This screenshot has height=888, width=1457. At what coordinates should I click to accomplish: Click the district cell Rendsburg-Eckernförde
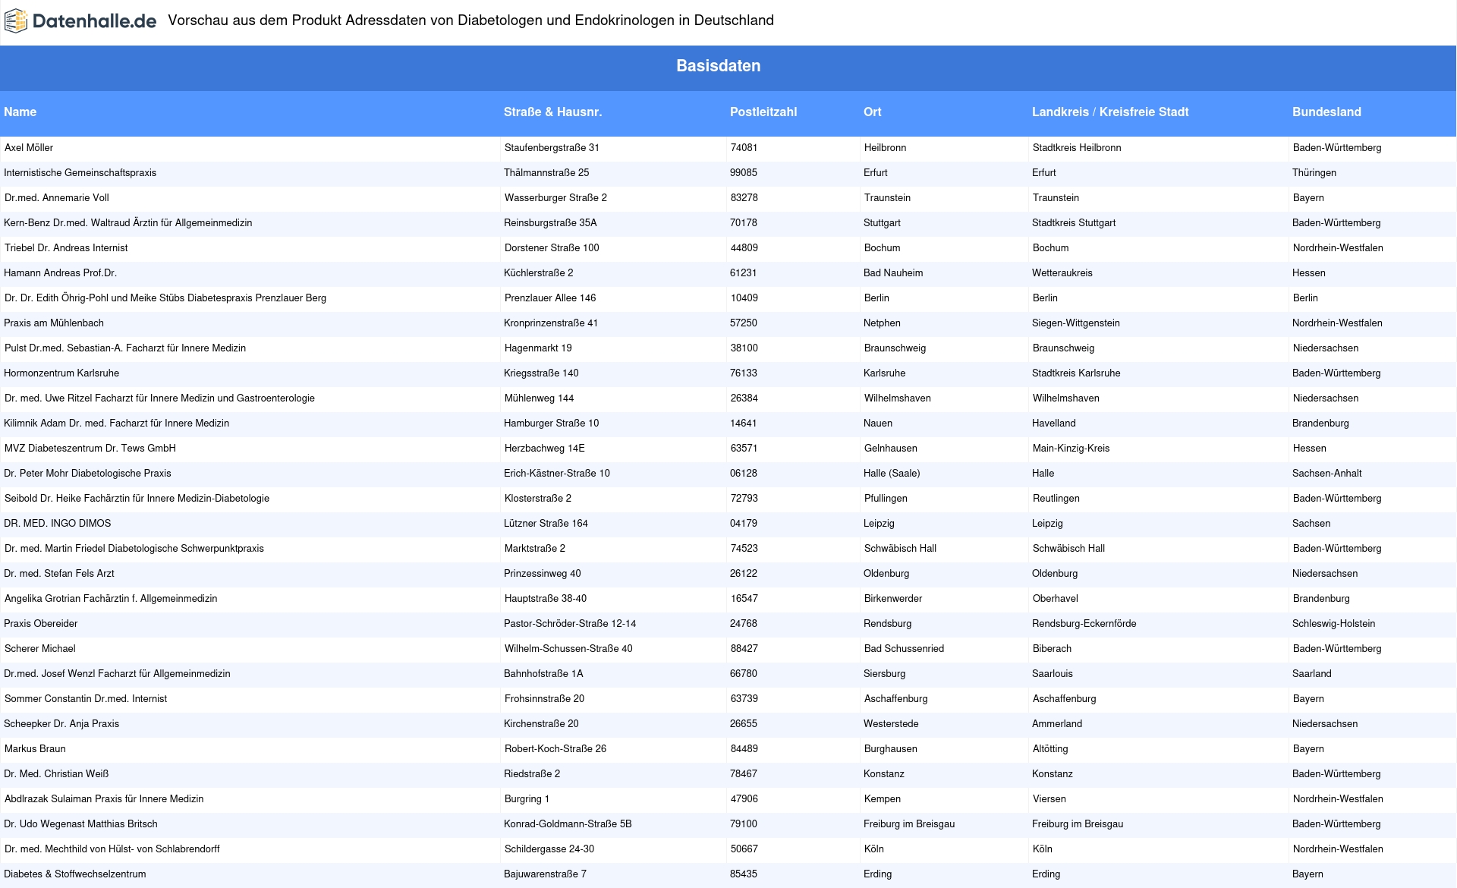[1084, 624]
